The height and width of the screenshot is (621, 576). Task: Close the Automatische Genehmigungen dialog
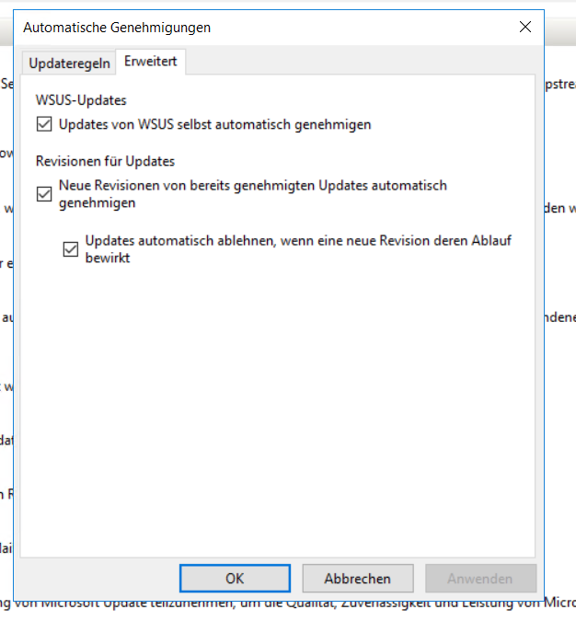point(525,27)
